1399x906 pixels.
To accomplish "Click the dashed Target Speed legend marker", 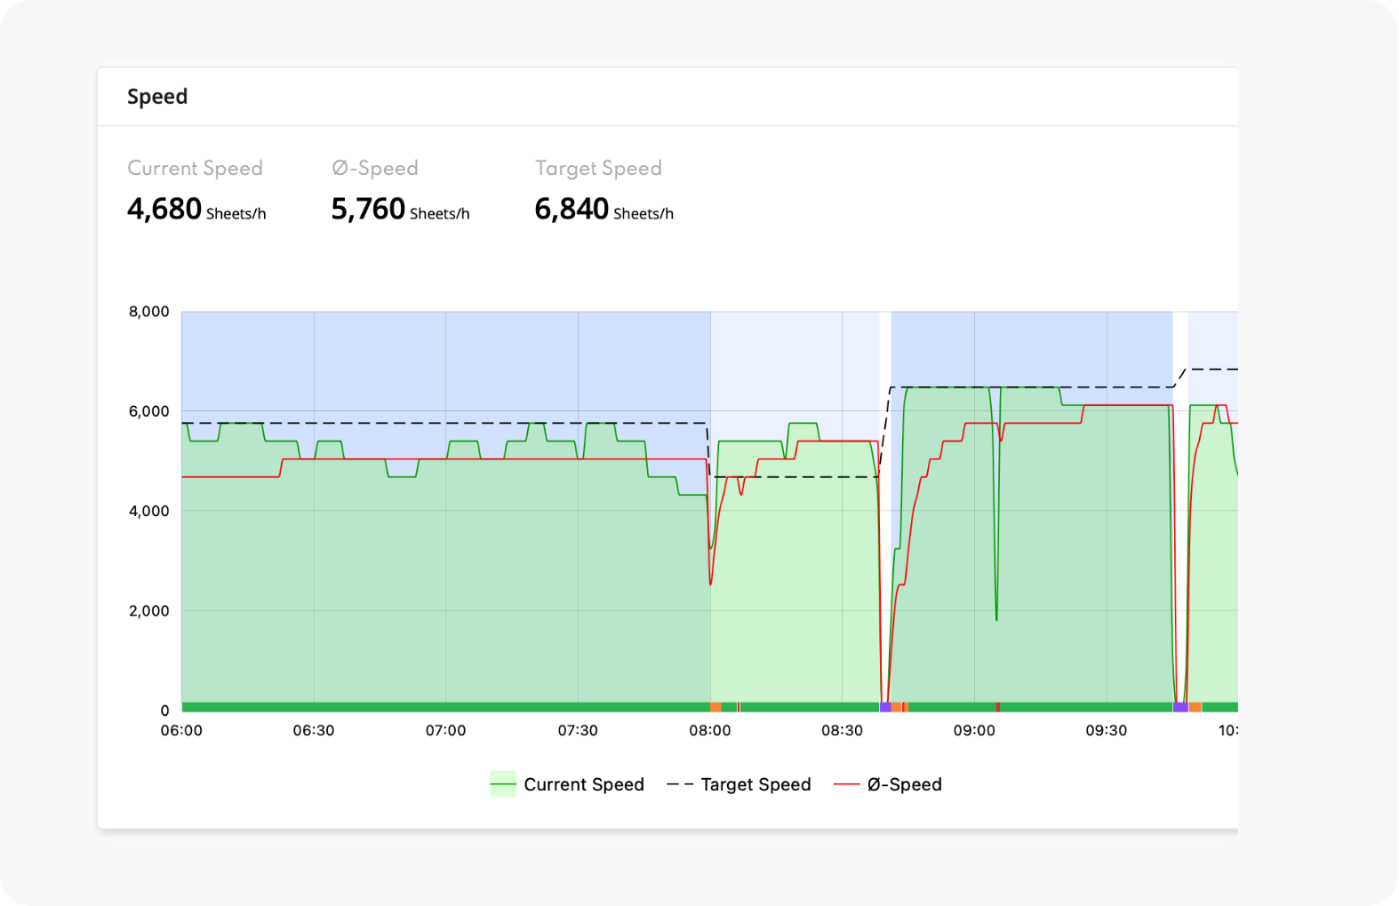I will click(680, 784).
